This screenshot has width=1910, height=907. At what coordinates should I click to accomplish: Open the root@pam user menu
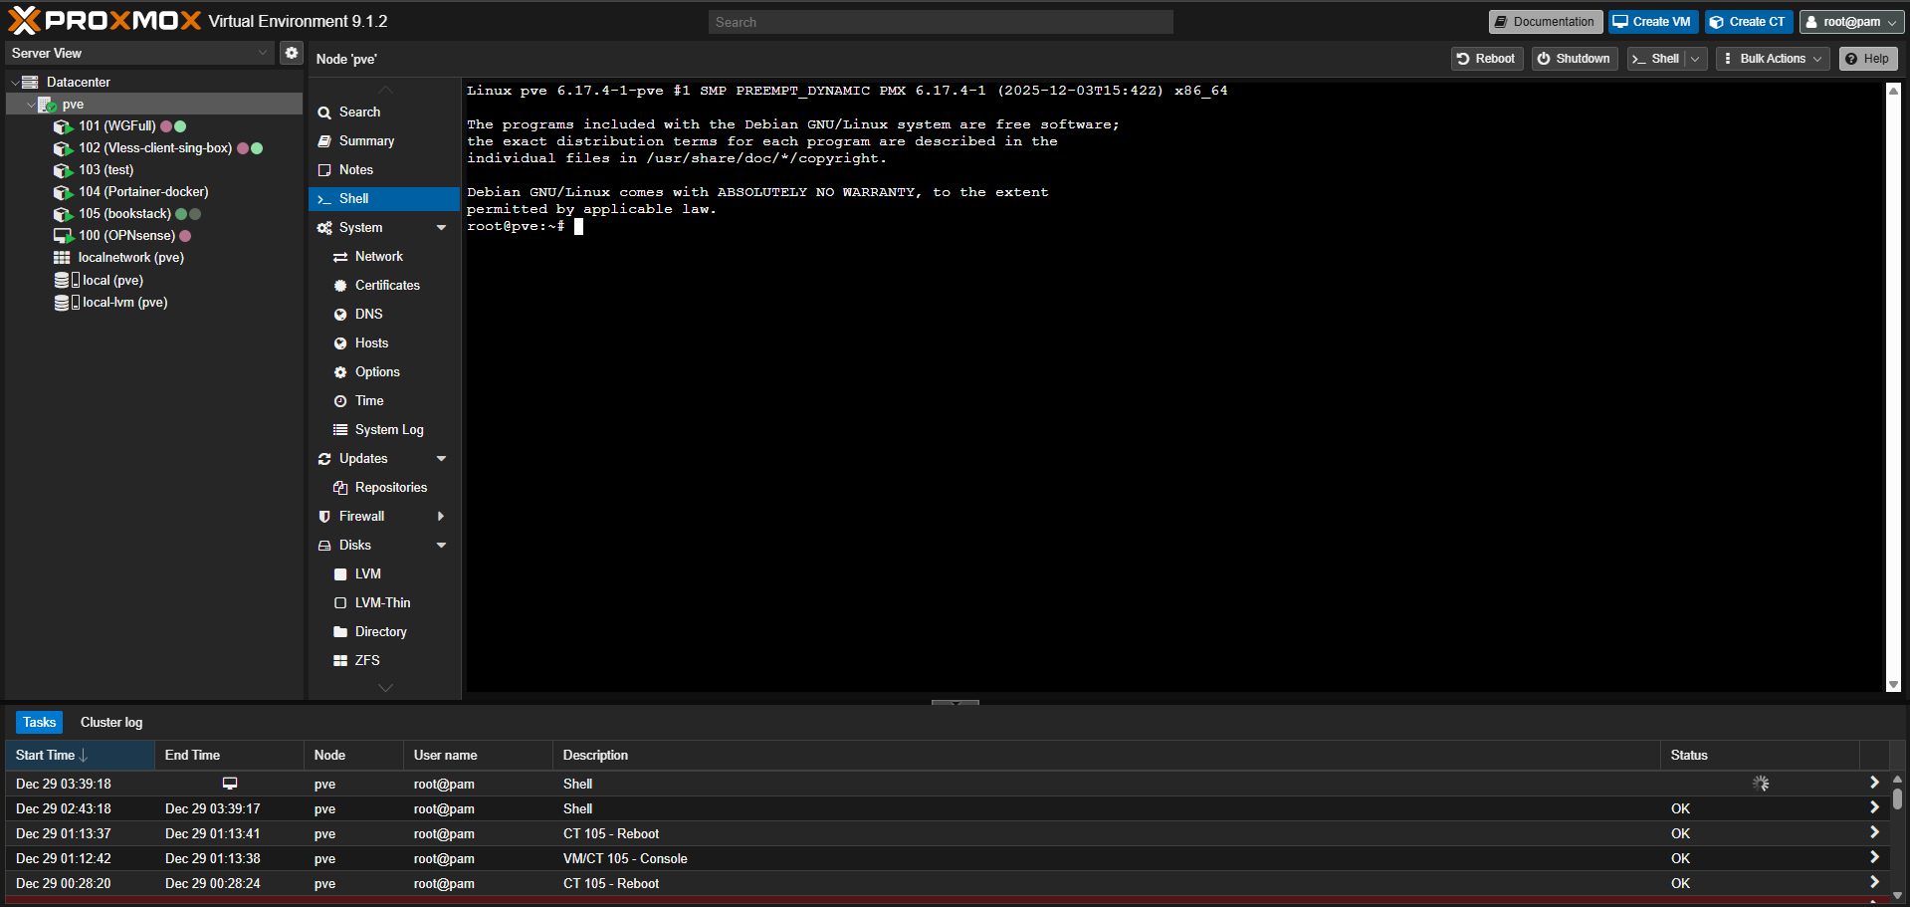click(x=1852, y=22)
